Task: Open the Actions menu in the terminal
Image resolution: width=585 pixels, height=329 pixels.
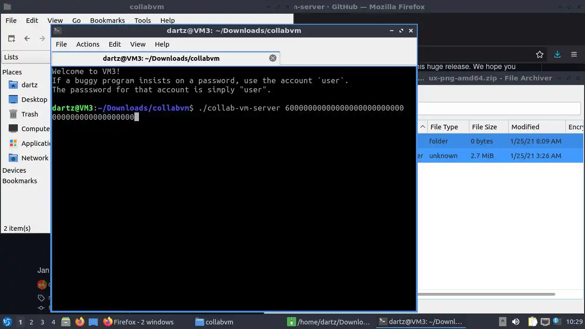Action: [88, 44]
